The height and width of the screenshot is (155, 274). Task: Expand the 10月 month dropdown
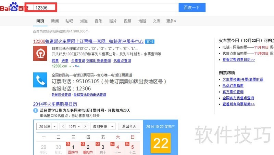(74, 126)
